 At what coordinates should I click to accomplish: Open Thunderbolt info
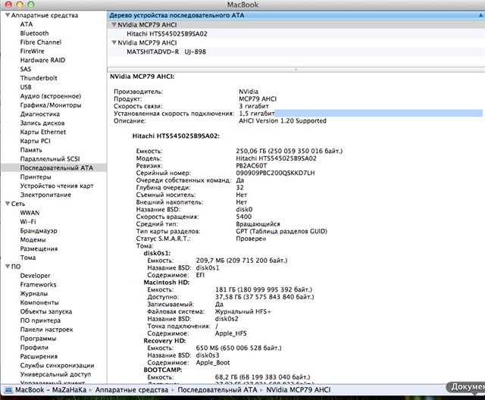tap(39, 78)
